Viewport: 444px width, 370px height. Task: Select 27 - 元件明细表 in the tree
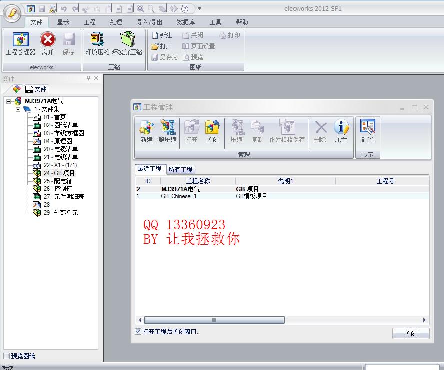coord(58,197)
